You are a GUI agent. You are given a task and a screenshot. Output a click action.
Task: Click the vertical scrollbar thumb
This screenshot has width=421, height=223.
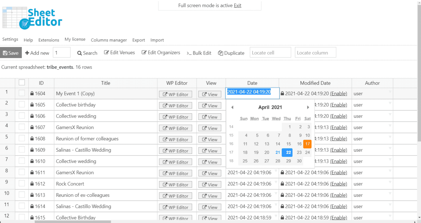[419, 73]
